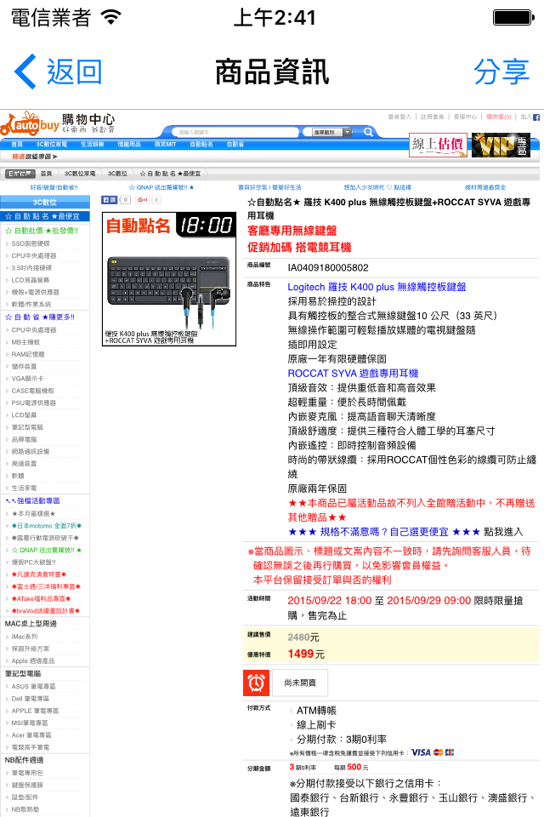Click the G+1 button

142,199
